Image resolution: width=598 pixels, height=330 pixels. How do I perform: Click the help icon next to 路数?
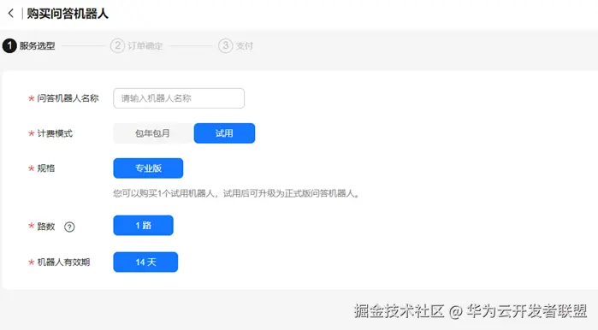(69, 227)
